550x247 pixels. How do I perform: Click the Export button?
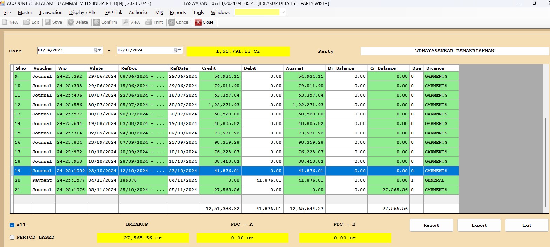click(x=479, y=225)
